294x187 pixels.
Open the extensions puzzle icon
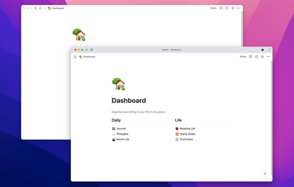(263, 50)
